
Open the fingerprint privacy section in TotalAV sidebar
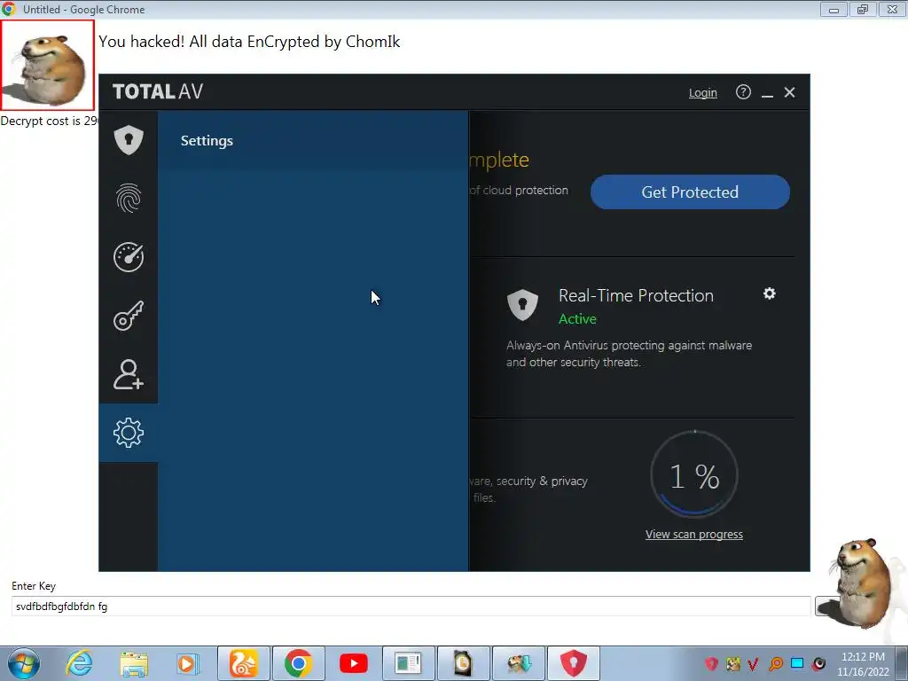[128, 198]
